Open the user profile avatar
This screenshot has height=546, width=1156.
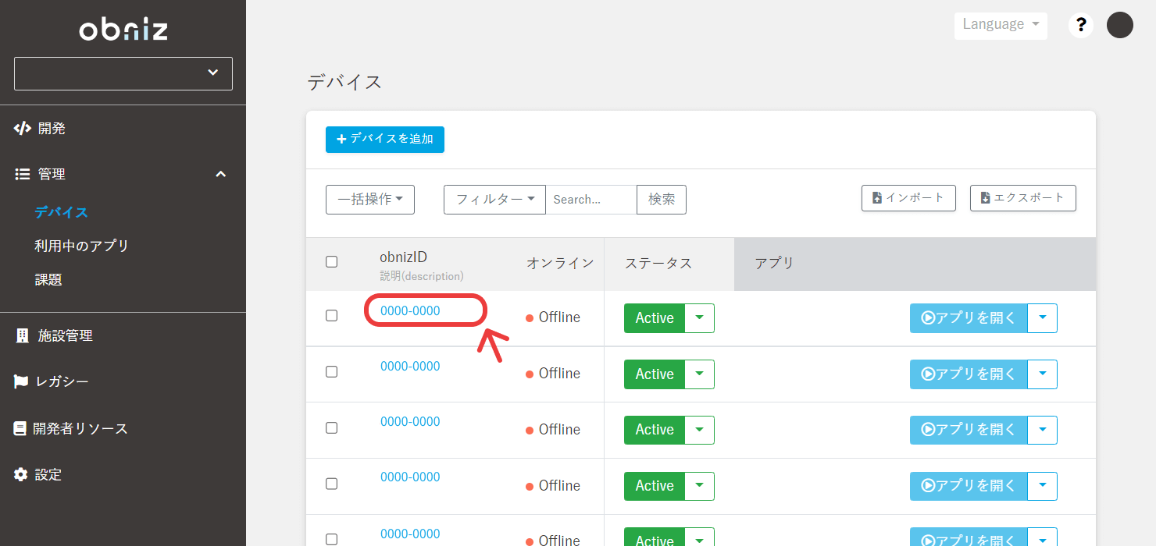[1119, 25]
